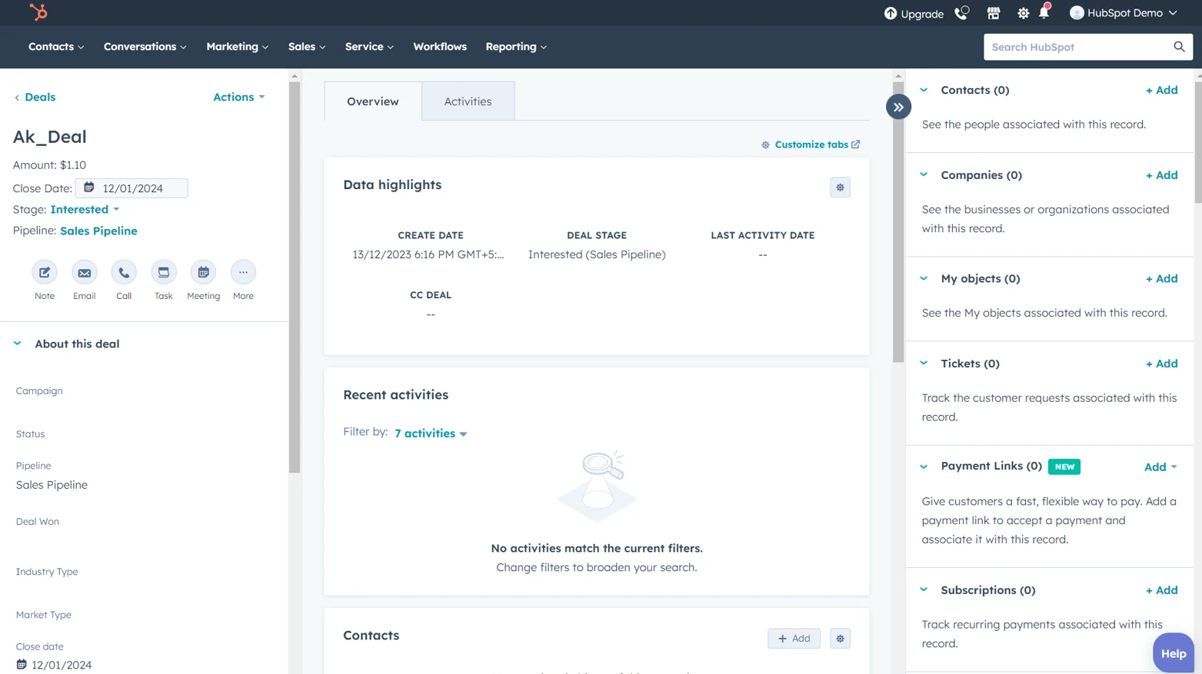This screenshot has height=674, width=1202.
Task: Collapse the 'About this deal' section
Action: (17, 344)
